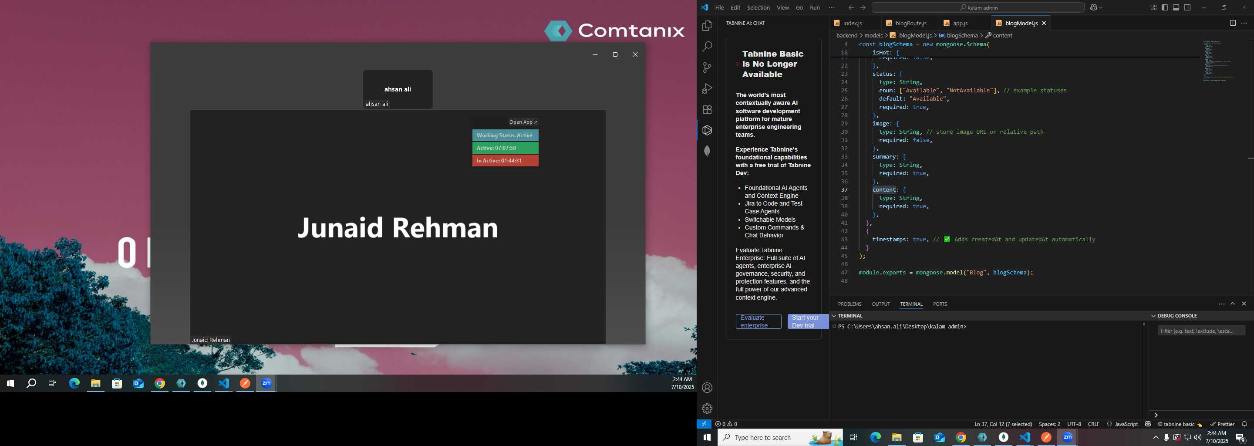Screen dimensions: 1254x446
Task: Open the Manage gear icon
Action: pyautogui.click(x=707, y=409)
